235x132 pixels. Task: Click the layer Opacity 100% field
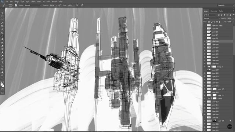coord(229,18)
